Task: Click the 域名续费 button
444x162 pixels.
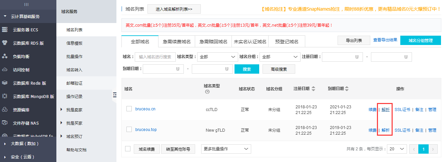Action: point(147,149)
